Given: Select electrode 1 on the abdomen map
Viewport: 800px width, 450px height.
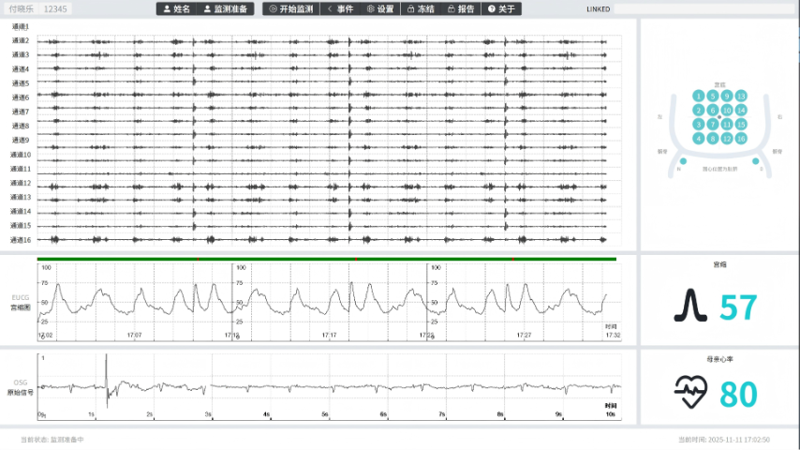Looking at the screenshot, I should click(699, 96).
